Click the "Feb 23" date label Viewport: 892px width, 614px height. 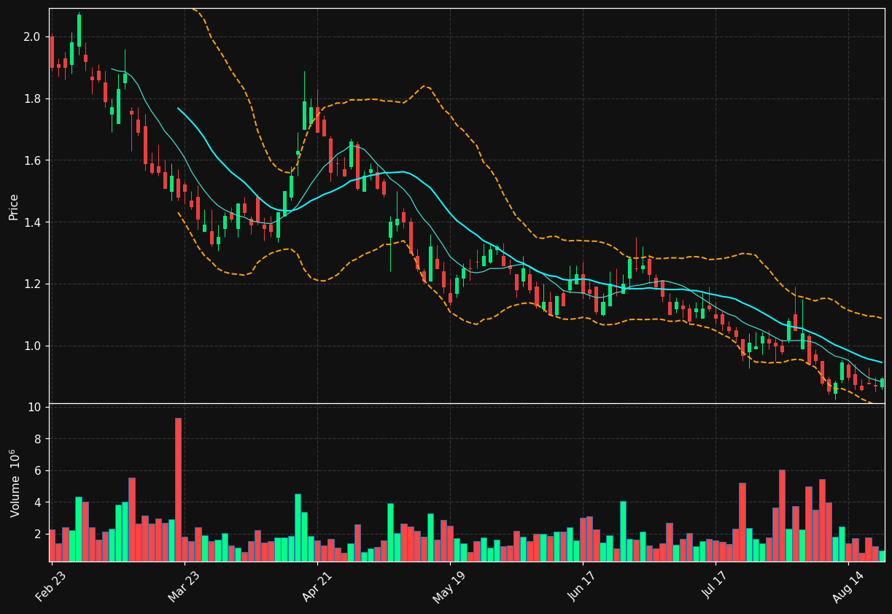pyautogui.click(x=51, y=586)
